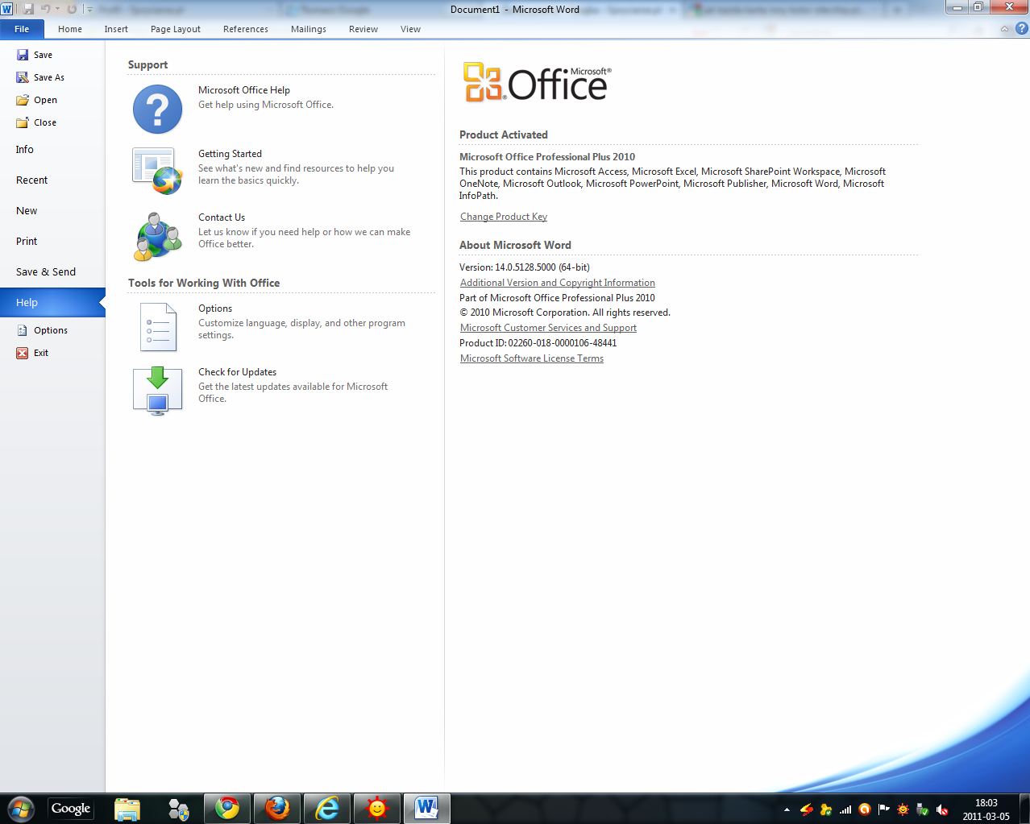Click the Redo icon in title bar
Screen dimensions: 1030x824
pyautogui.click(x=72, y=9)
